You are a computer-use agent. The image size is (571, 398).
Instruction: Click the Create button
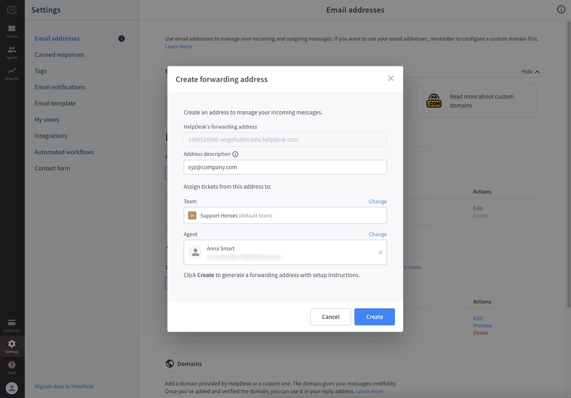point(374,317)
